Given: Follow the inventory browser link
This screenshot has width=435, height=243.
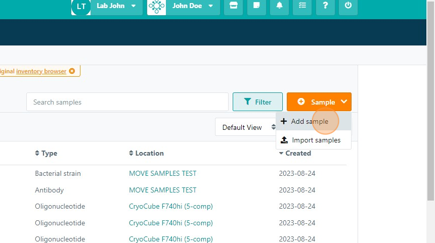Looking at the screenshot, I should click(41, 71).
